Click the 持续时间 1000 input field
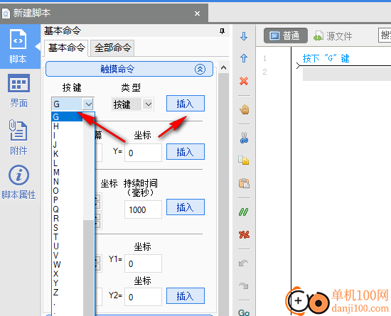Viewport: 391px width, 316px height. [143, 209]
